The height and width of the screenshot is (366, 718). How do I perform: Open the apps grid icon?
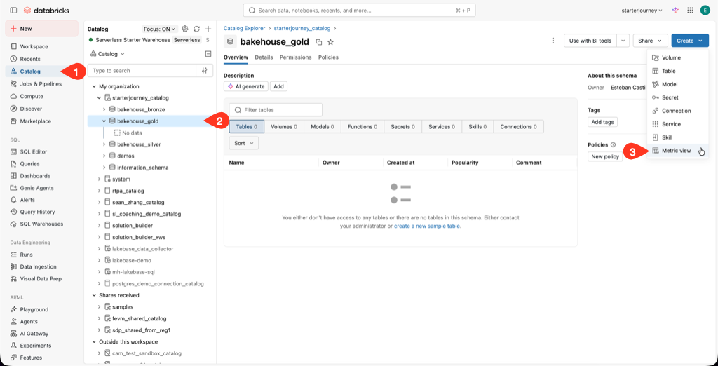coord(690,10)
